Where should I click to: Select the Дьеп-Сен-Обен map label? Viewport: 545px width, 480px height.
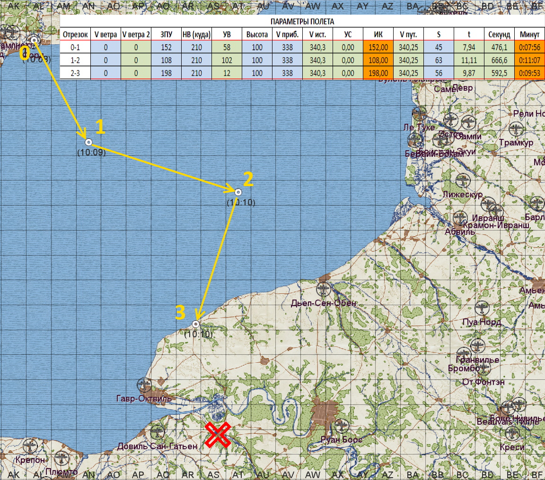click(x=324, y=303)
